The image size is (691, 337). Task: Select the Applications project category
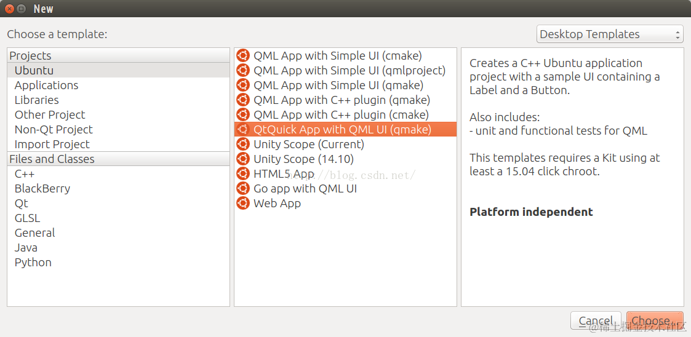click(47, 85)
